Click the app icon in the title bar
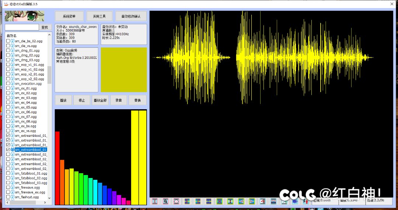 pyautogui.click(x=6, y=4)
